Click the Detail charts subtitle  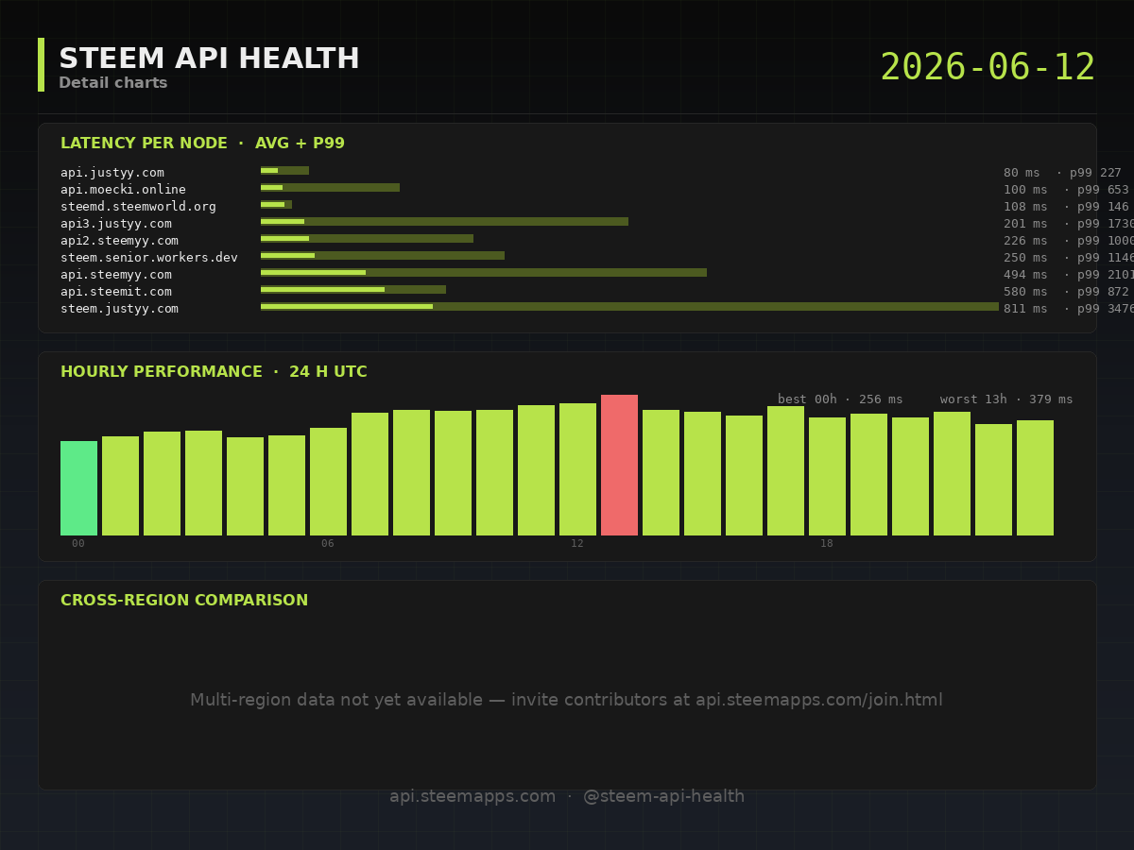click(x=113, y=83)
